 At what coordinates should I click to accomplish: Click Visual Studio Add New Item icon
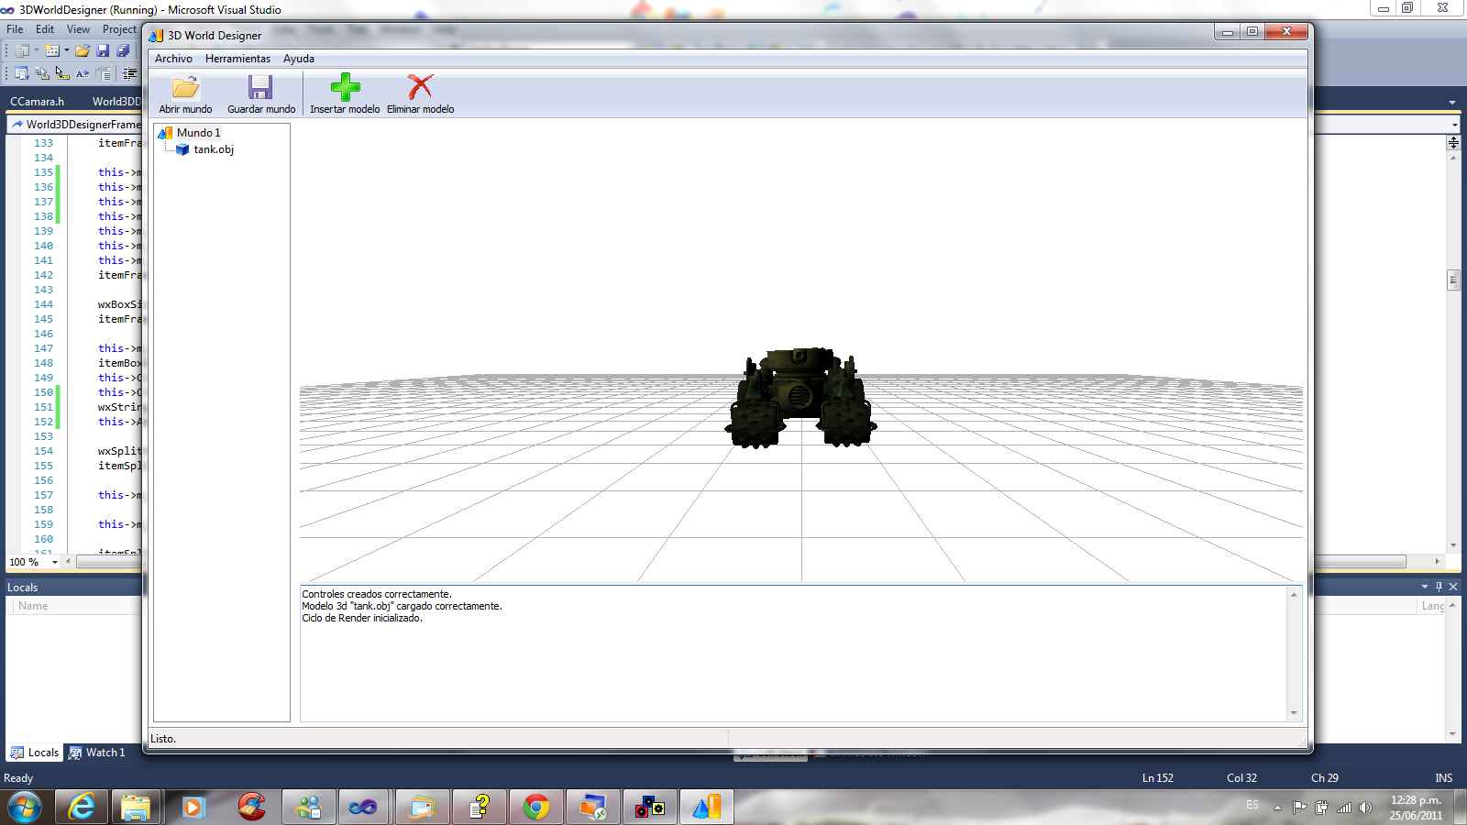tap(52, 50)
